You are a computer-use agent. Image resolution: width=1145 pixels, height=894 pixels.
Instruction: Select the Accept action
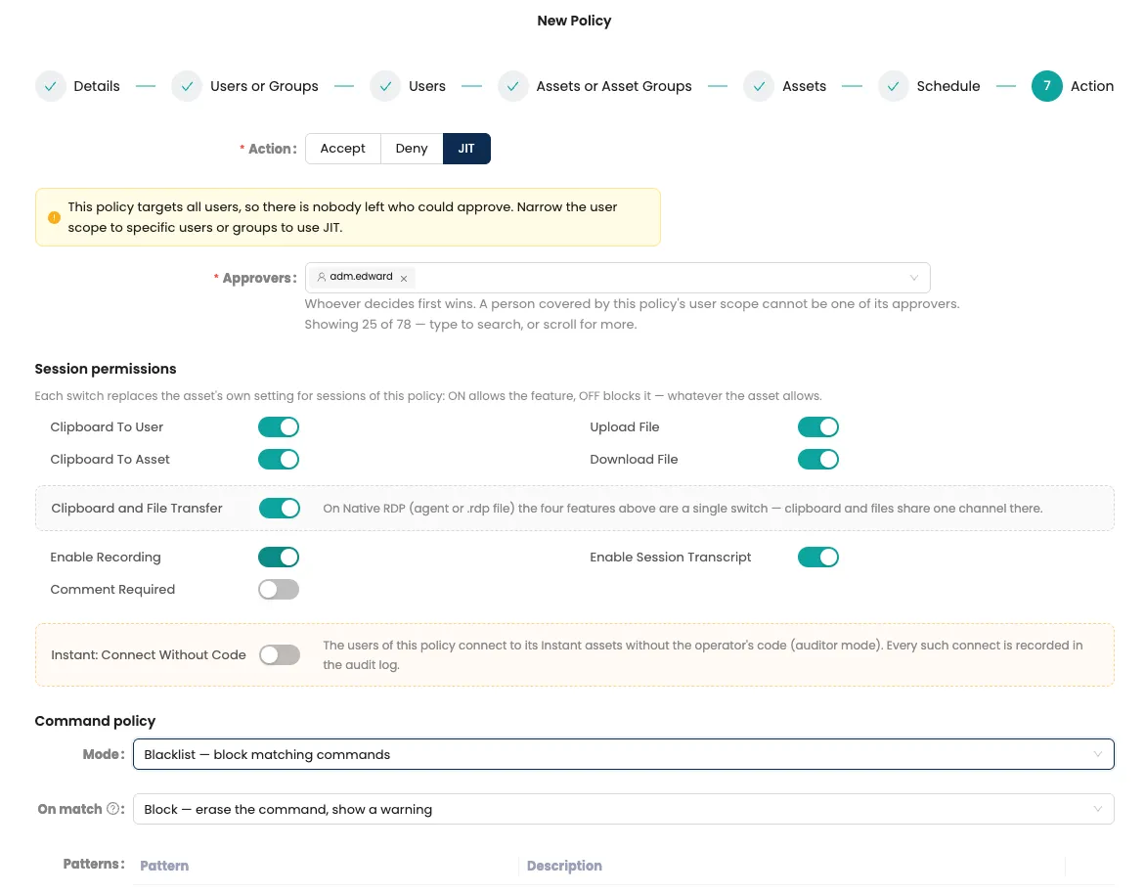coord(342,149)
